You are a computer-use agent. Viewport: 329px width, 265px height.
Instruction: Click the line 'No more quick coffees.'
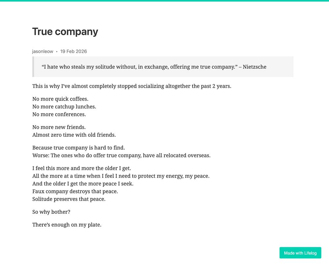pos(60,99)
